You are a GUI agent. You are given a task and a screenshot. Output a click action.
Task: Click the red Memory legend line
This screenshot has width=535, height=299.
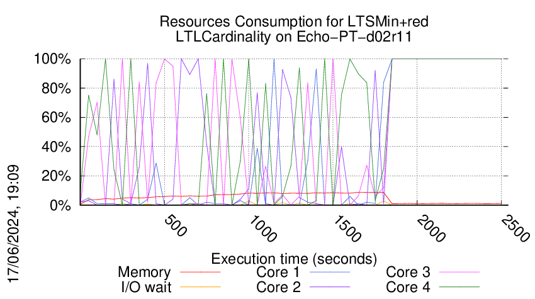tap(200, 273)
